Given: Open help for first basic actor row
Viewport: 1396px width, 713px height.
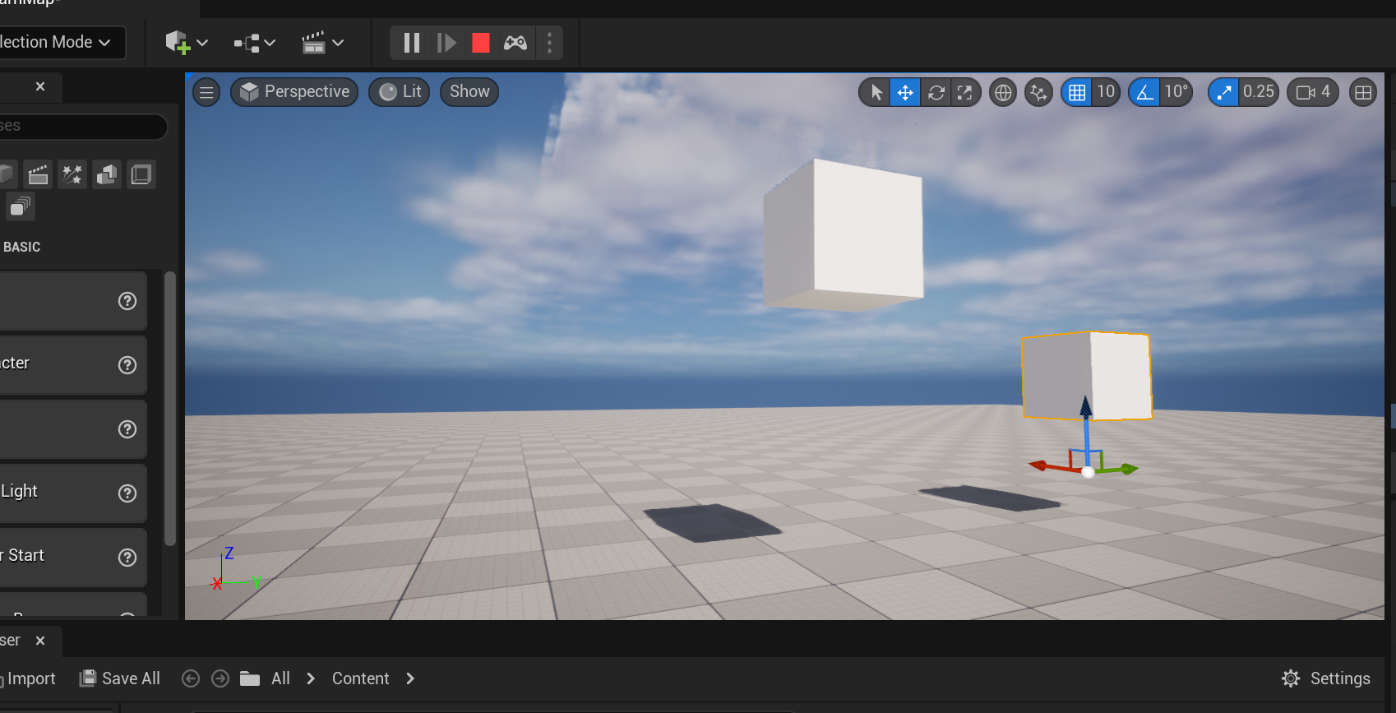Looking at the screenshot, I should [x=127, y=301].
